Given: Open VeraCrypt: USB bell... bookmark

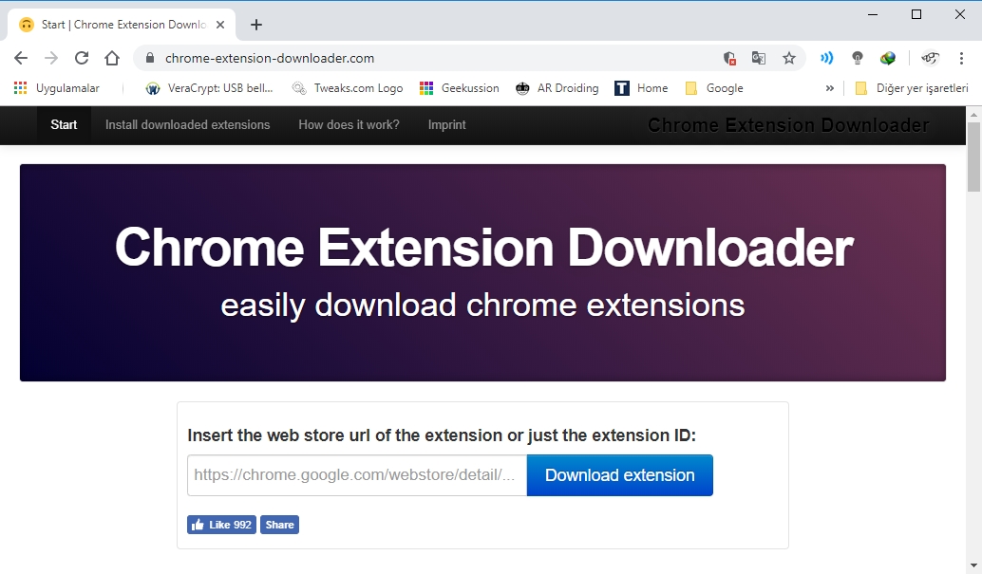Looking at the screenshot, I should [209, 88].
